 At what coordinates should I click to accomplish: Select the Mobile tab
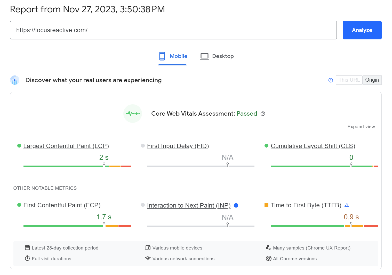coord(178,56)
